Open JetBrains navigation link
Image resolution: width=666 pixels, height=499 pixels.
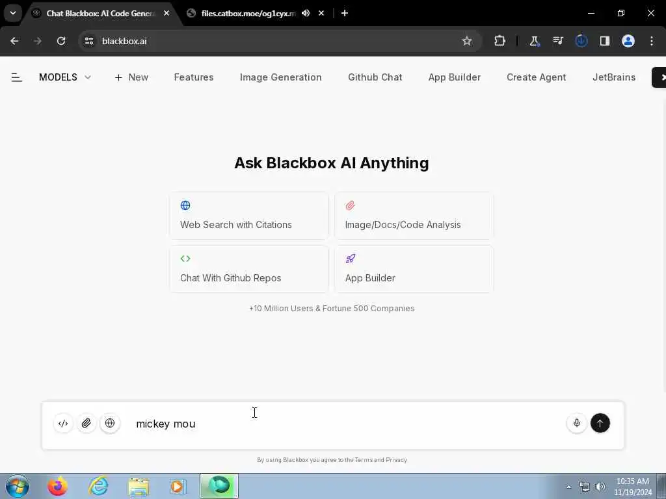pyautogui.click(x=614, y=77)
